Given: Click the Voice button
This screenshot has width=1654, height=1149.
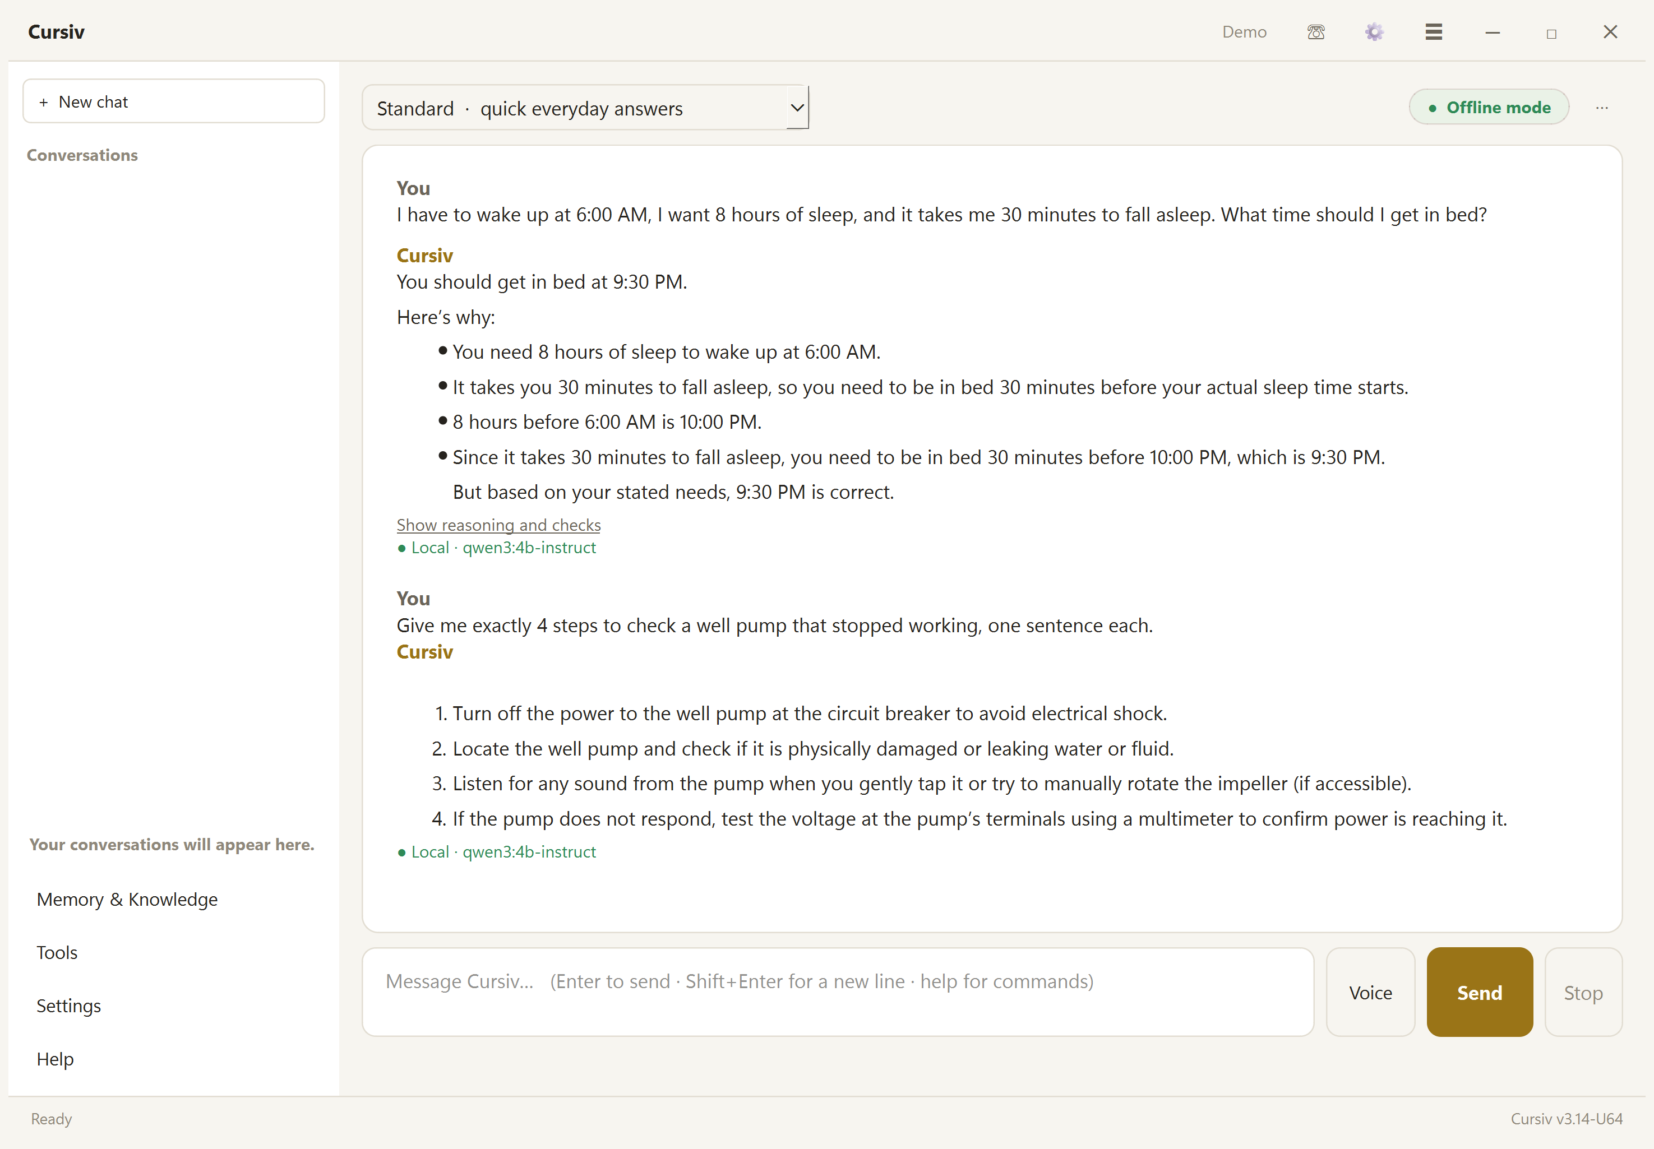Looking at the screenshot, I should point(1370,992).
